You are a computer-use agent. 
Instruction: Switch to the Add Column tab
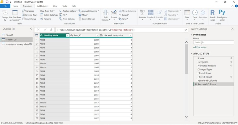point(43,6)
